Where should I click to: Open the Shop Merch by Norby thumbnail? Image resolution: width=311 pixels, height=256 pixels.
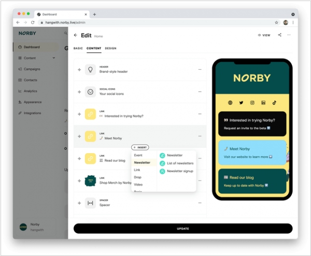(x=90, y=181)
